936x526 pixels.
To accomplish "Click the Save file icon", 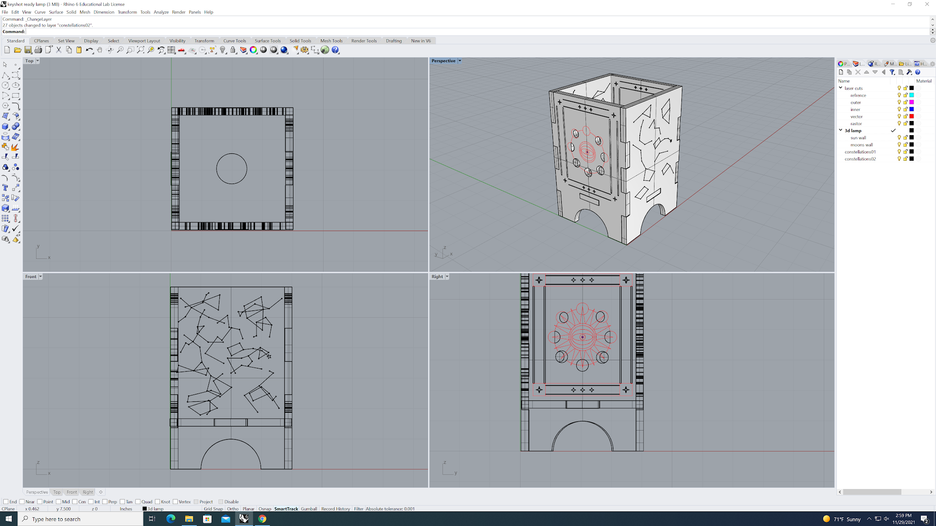I will pyautogui.click(x=28, y=50).
